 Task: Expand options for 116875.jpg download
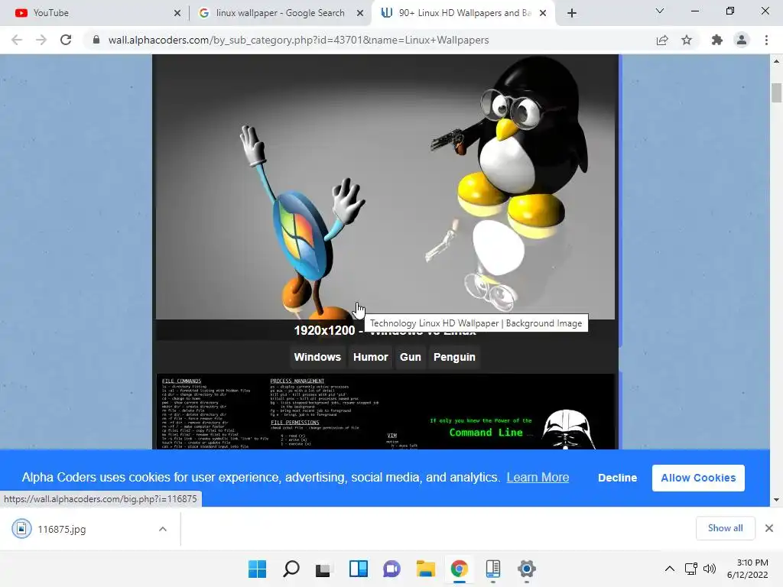coord(163,529)
